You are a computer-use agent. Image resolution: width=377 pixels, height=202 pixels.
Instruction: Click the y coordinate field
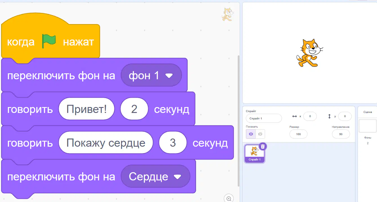345,116
